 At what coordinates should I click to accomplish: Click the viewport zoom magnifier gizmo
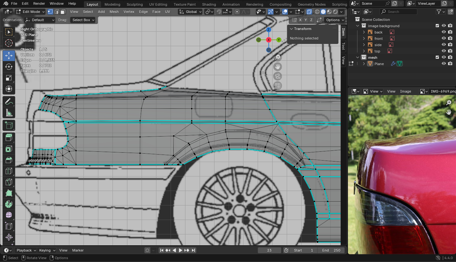(x=278, y=57)
